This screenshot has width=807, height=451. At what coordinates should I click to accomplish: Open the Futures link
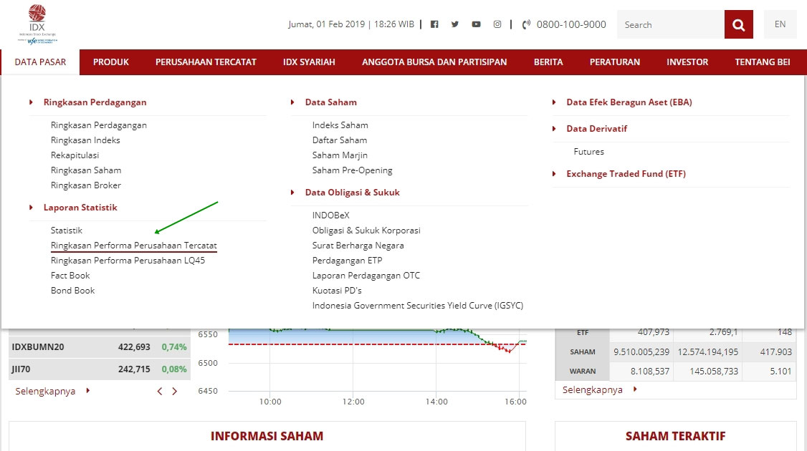point(589,152)
